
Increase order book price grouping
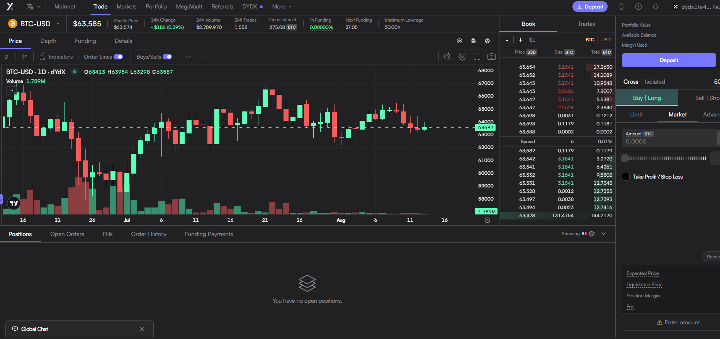tap(521, 40)
